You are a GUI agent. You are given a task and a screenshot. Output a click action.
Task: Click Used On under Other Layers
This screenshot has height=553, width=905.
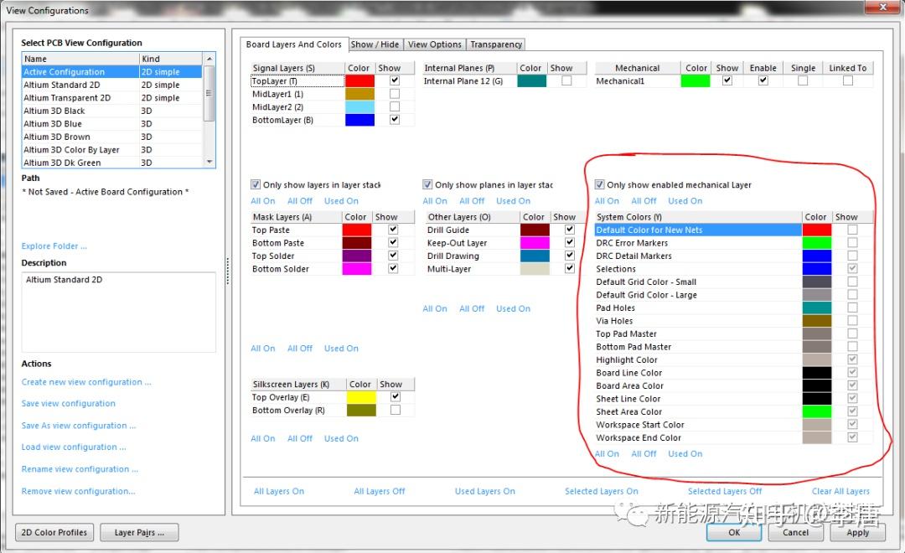pos(513,309)
